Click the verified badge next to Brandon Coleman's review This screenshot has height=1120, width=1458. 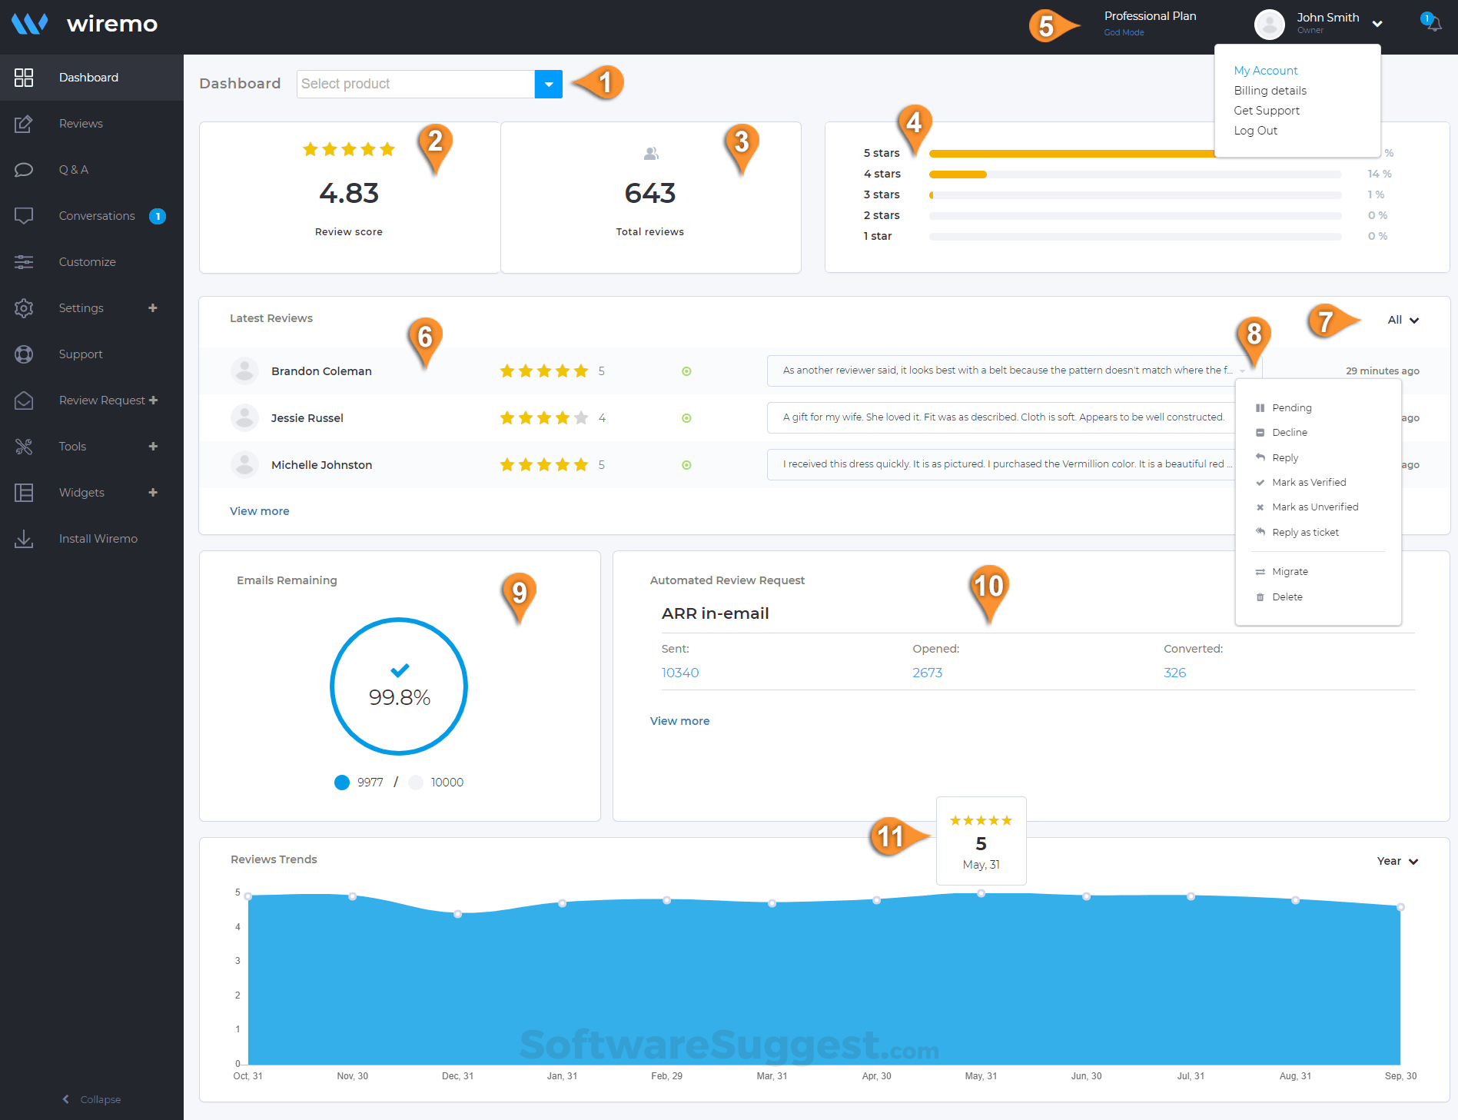tap(686, 371)
